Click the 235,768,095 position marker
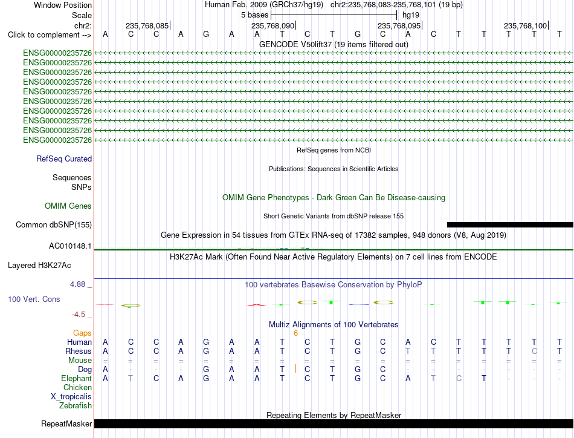The height and width of the screenshot is (438, 574). [x=399, y=25]
